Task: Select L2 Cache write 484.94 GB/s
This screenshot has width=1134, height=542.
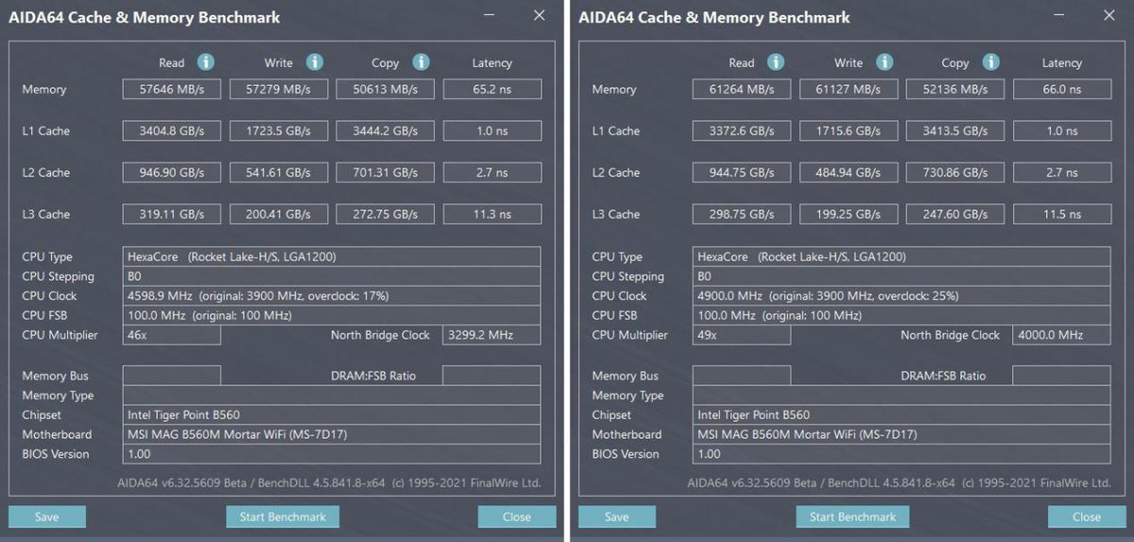Action: tap(849, 172)
